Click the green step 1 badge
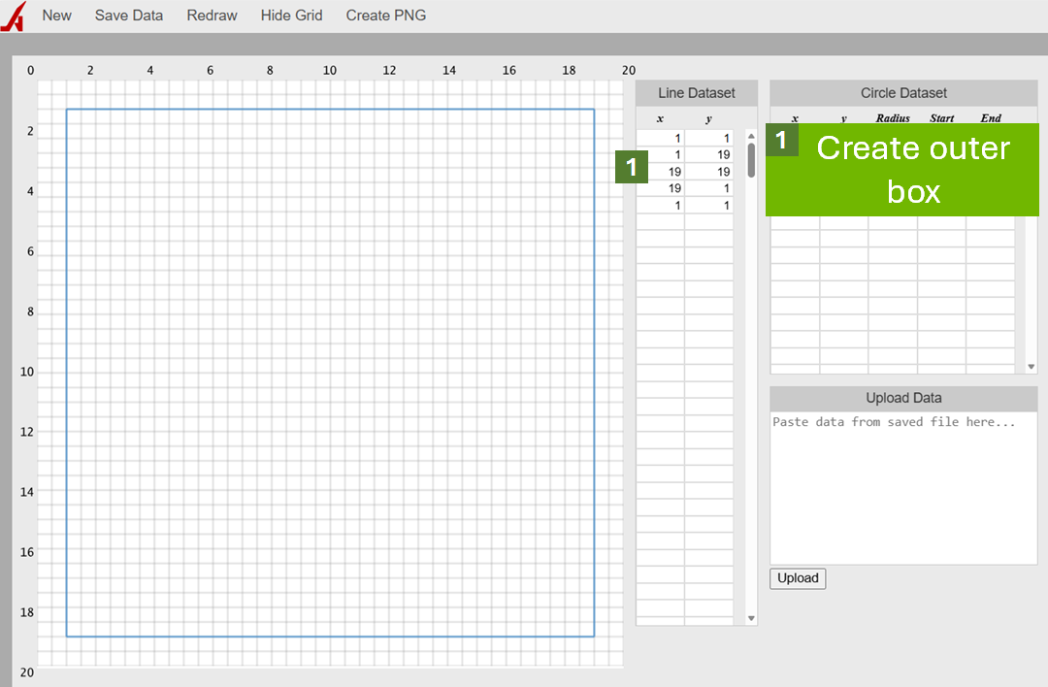1048x687 pixels. coord(632,167)
